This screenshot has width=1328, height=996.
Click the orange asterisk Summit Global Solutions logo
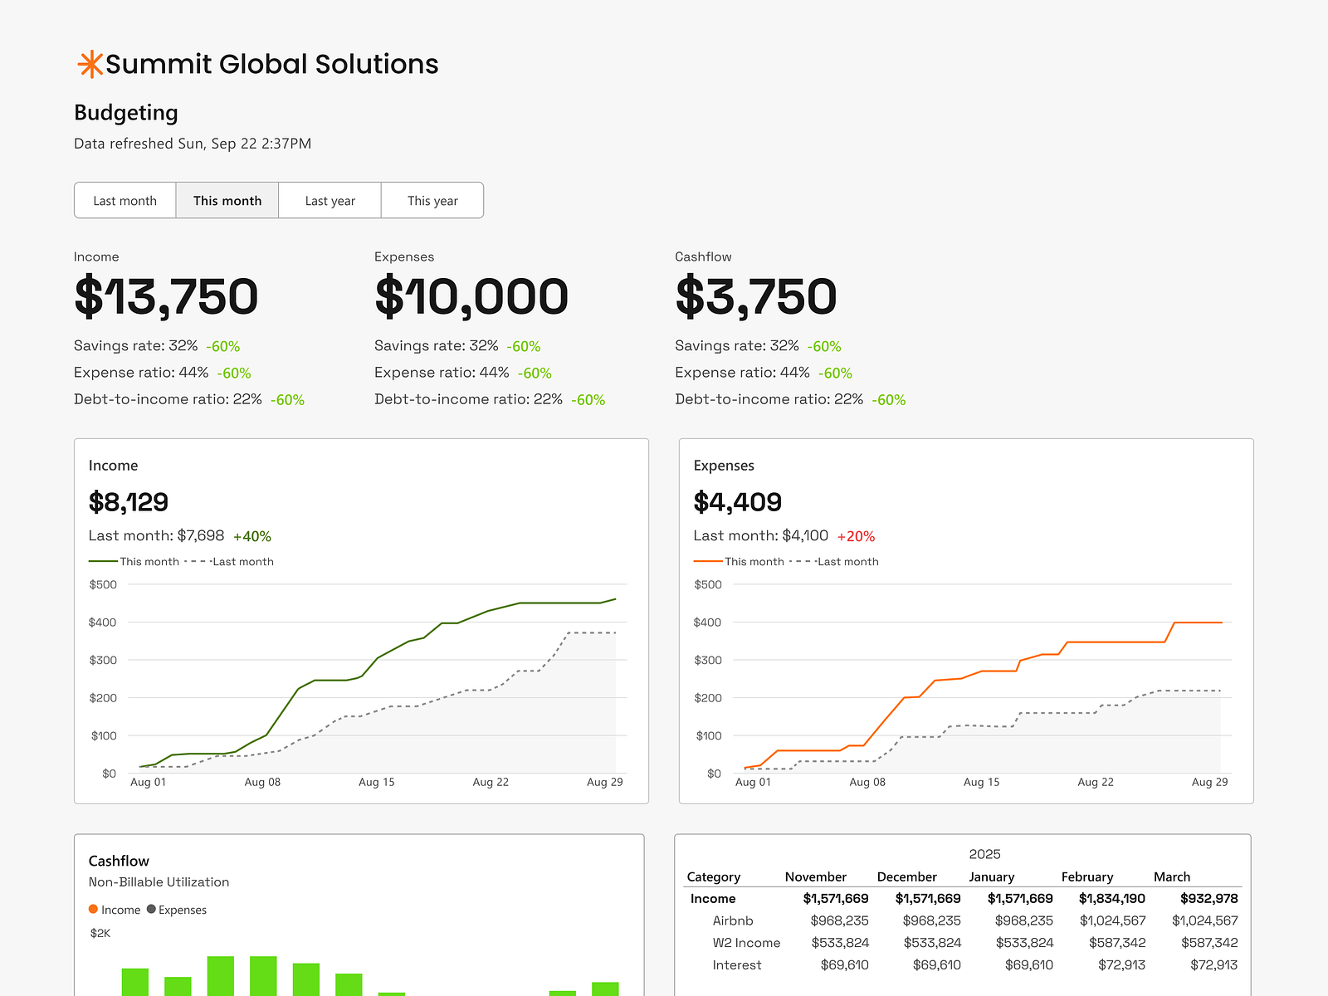coord(90,62)
